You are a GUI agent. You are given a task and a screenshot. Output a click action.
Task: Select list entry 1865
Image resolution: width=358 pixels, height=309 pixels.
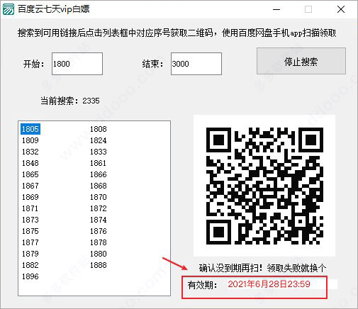click(30, 174)
